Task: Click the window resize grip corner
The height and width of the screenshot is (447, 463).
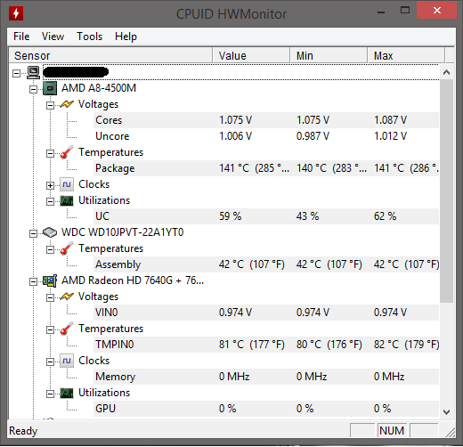Action: (x=451, y=432)
